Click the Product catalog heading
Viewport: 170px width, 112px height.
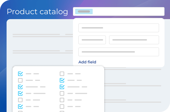[37, 12]
